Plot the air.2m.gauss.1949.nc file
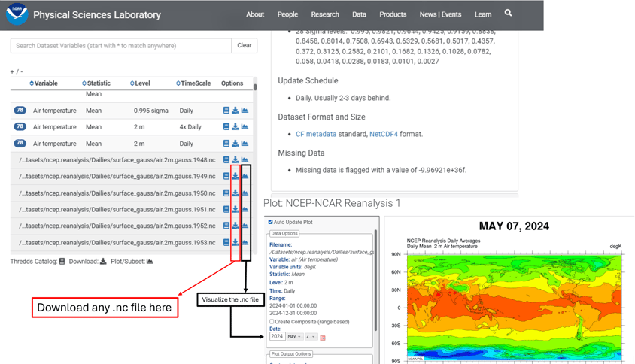 click(x=245, y=176)
